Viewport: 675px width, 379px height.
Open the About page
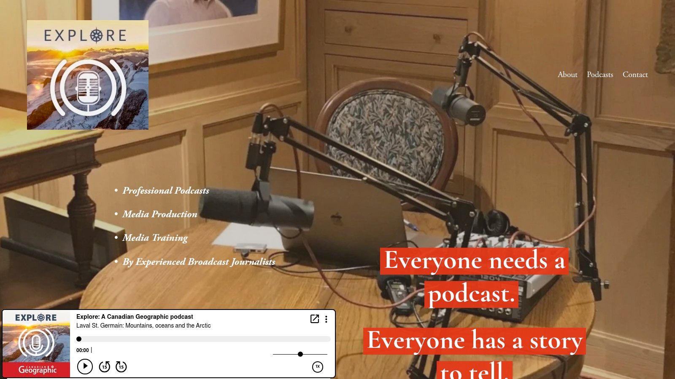point(567,75)
